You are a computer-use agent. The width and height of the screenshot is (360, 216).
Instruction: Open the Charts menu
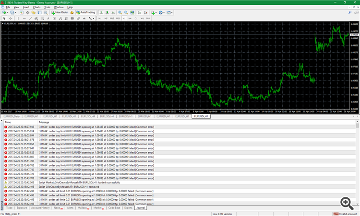36,7
